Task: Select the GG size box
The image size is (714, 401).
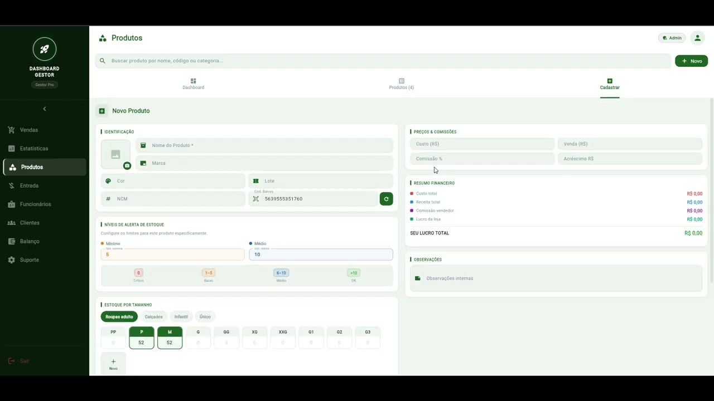Action: pos(226,338)
